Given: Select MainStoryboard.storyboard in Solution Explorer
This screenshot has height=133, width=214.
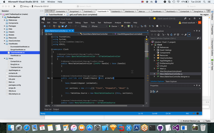Looking at the screenshot, I should [171, 71].
